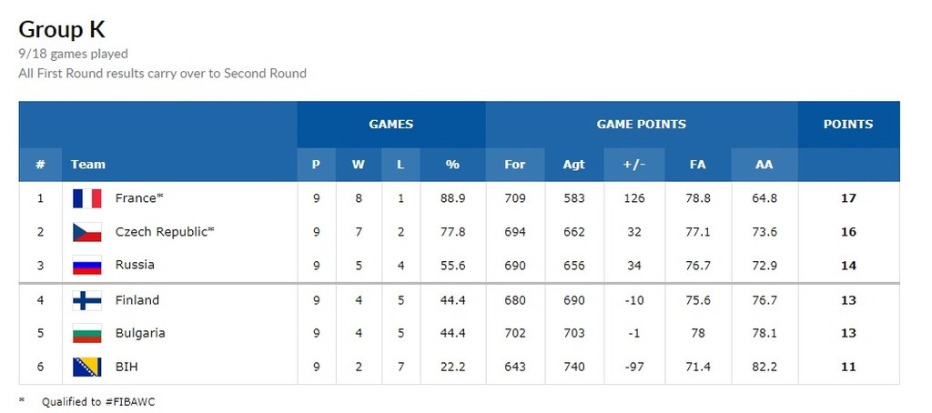Click the POINTS header cell
The image size is (932, 413).
coord(848,125)
